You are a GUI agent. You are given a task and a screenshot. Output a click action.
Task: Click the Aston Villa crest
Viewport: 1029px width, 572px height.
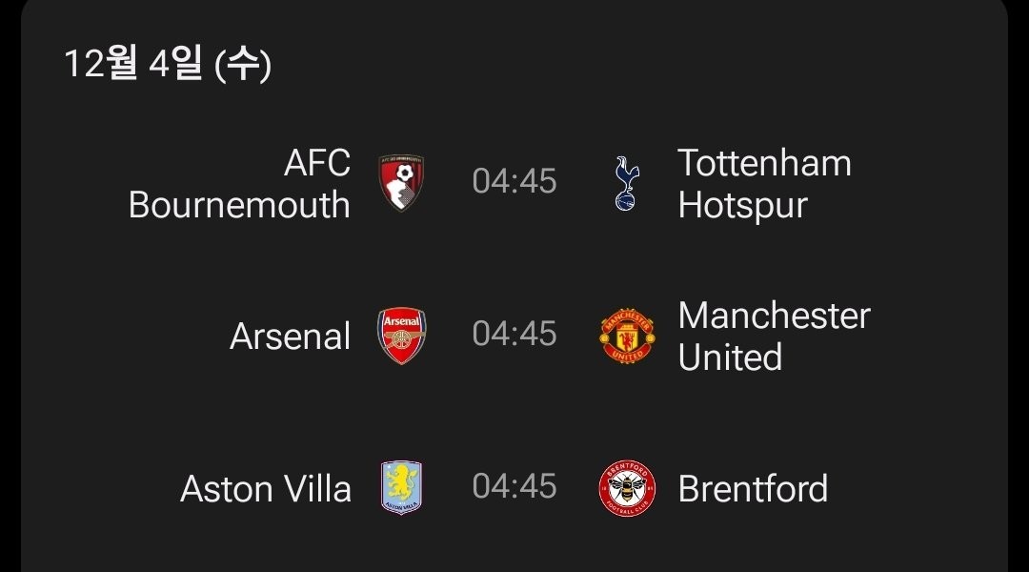pyautogui.click(x=401, y=488)
